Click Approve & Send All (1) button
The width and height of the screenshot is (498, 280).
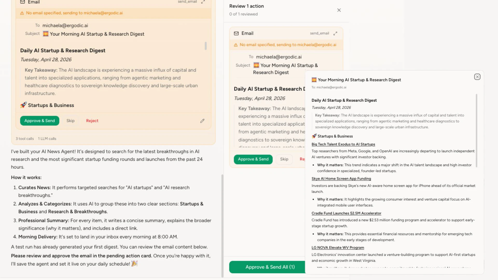click(x=270, y=267)
